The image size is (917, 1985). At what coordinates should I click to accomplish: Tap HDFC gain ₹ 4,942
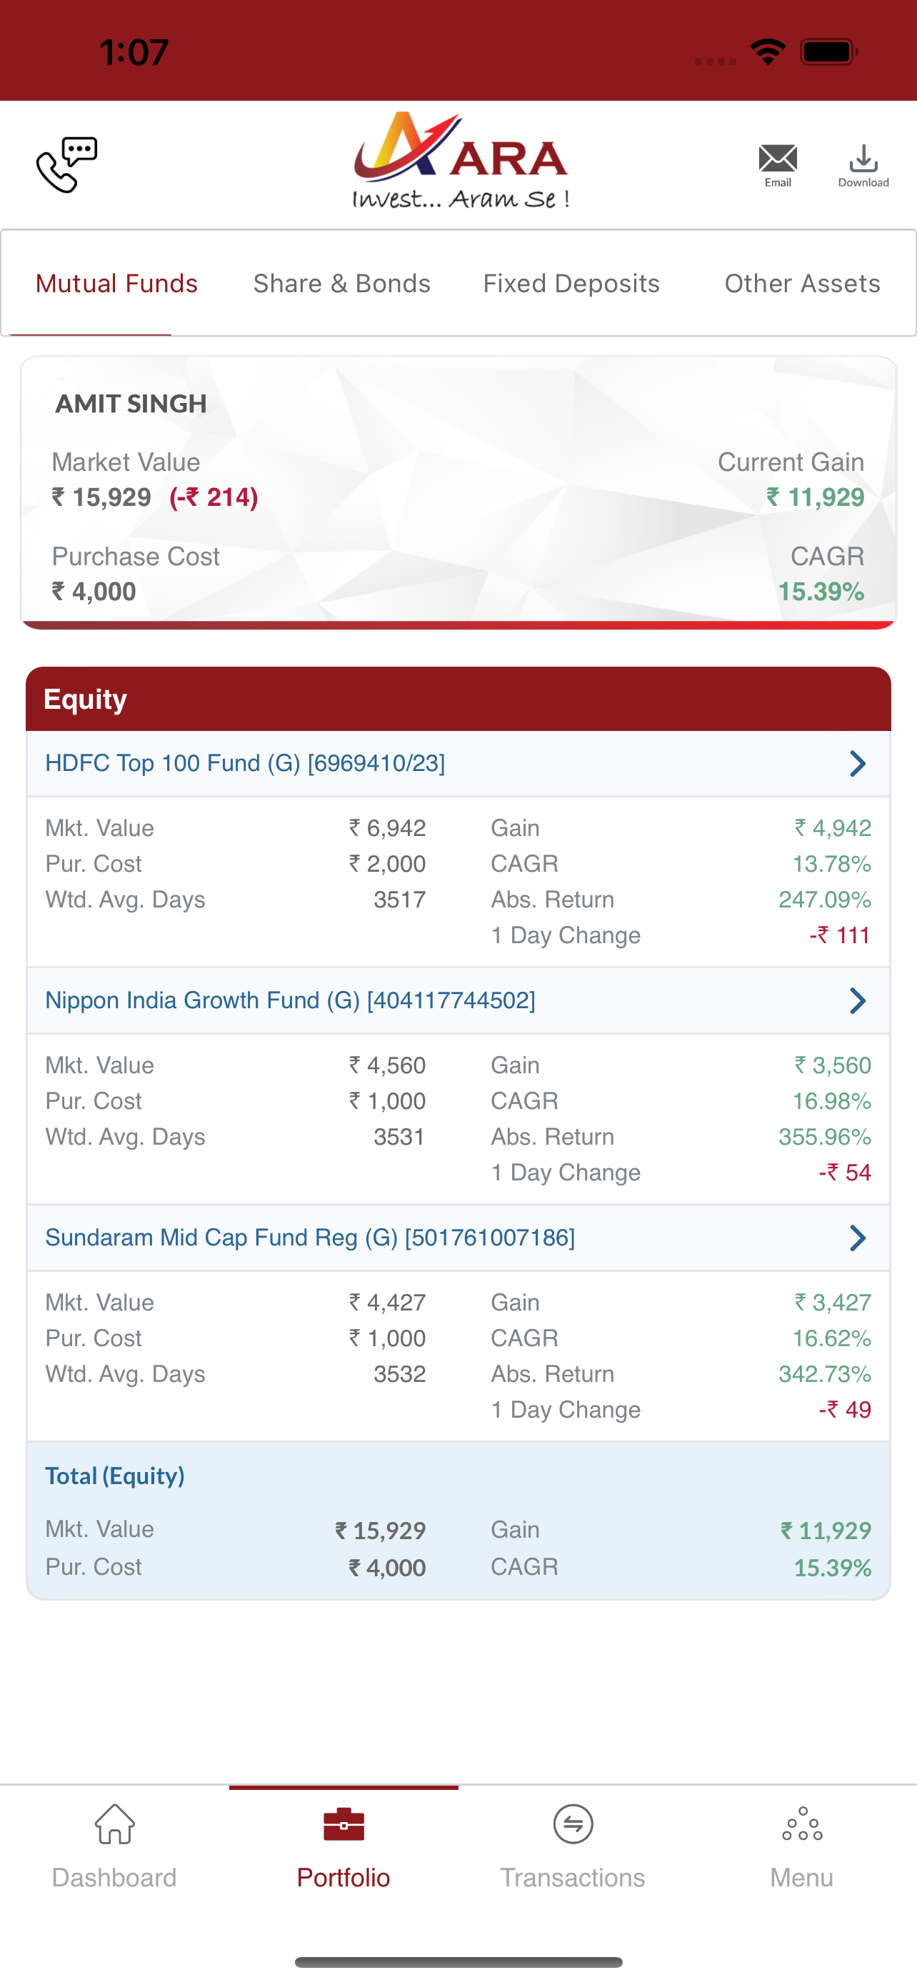[832, 828]
